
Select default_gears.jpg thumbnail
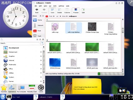point(92,62)
